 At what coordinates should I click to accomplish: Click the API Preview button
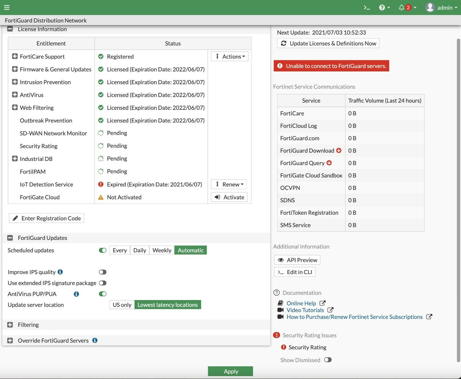[297, 260]
